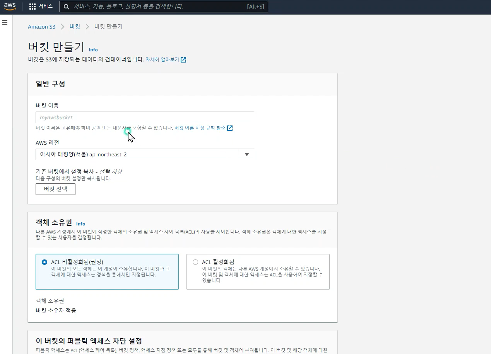This screenshot has width=491, height=354.
Task: Click external link icon beside naming rules link
Action: tap(230, 128)
